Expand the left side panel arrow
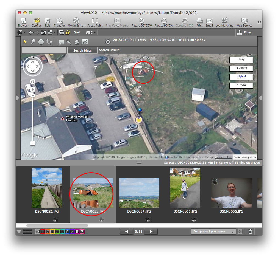Screen dimensions: 278x257 coord(18,98)
